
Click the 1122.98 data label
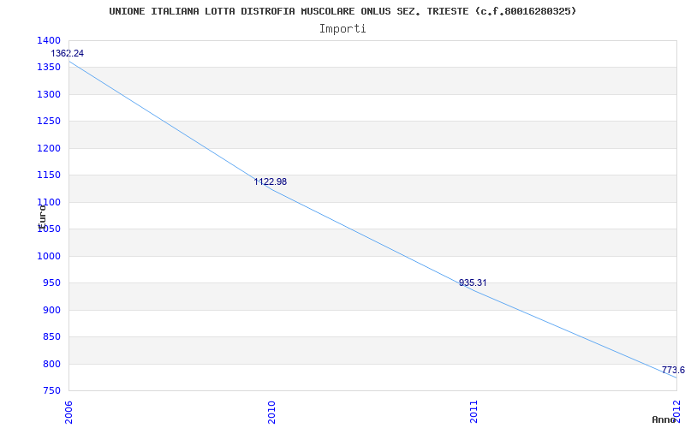click(x=271, y=181)
